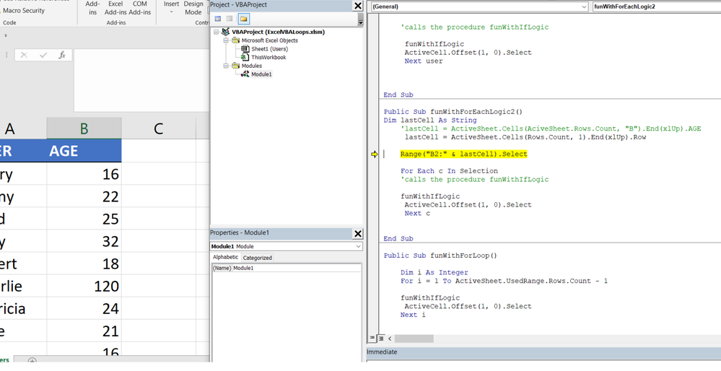The image size is (721, 371).
Task: Click the View Code icon in Project pane
Action: pos(218,19)
